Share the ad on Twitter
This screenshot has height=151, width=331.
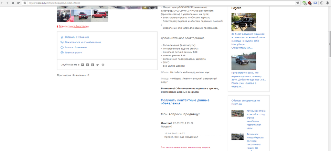(x=98, y=65)
